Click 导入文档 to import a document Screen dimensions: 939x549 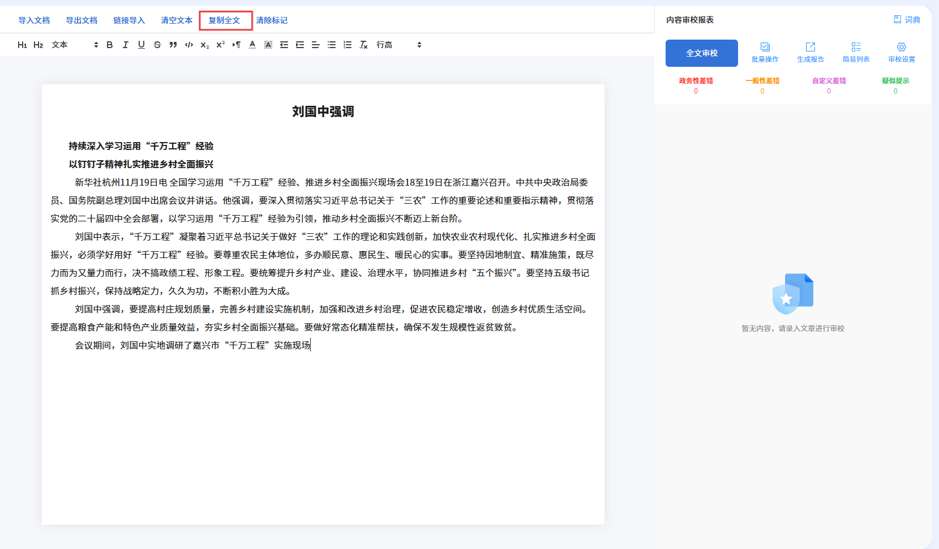click(x=34, y=20)
